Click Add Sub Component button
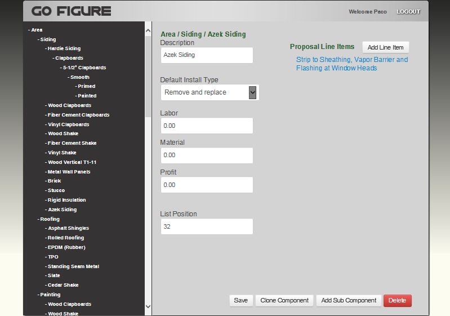The width and height of the screenshot is (450, 316). (348, 300)
